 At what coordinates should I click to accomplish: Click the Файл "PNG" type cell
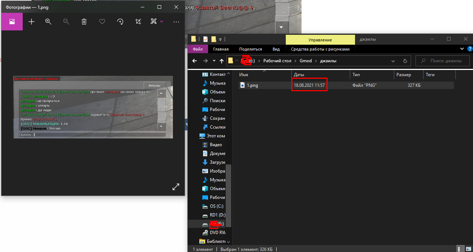365,85
